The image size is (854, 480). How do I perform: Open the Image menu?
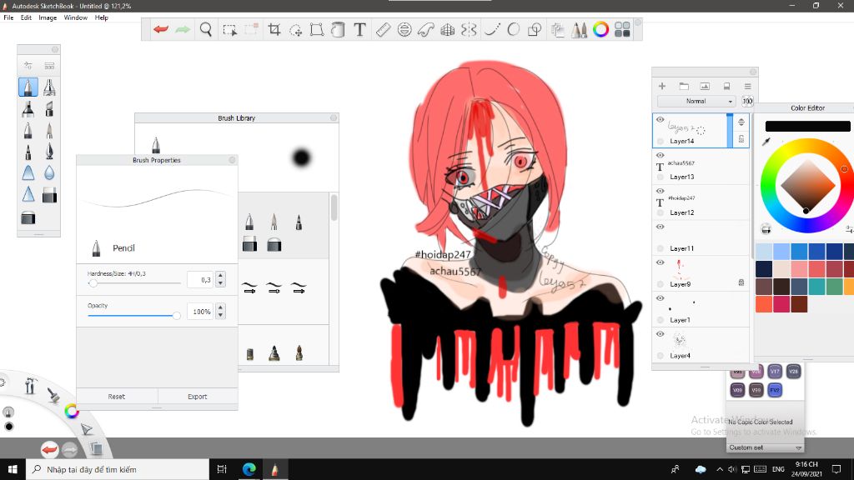click(48, 17)
